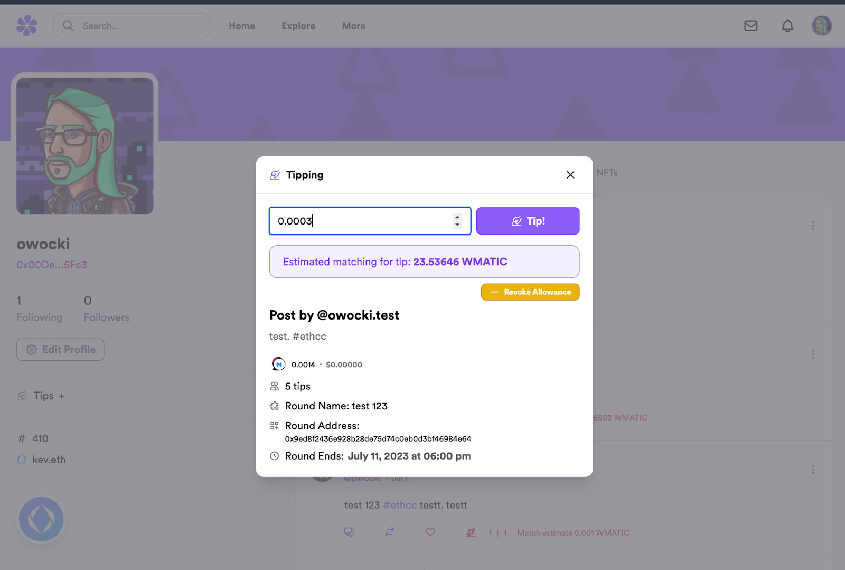Open the More menu in the navbar
Screen dimensions: 845x570
point(353,26)
